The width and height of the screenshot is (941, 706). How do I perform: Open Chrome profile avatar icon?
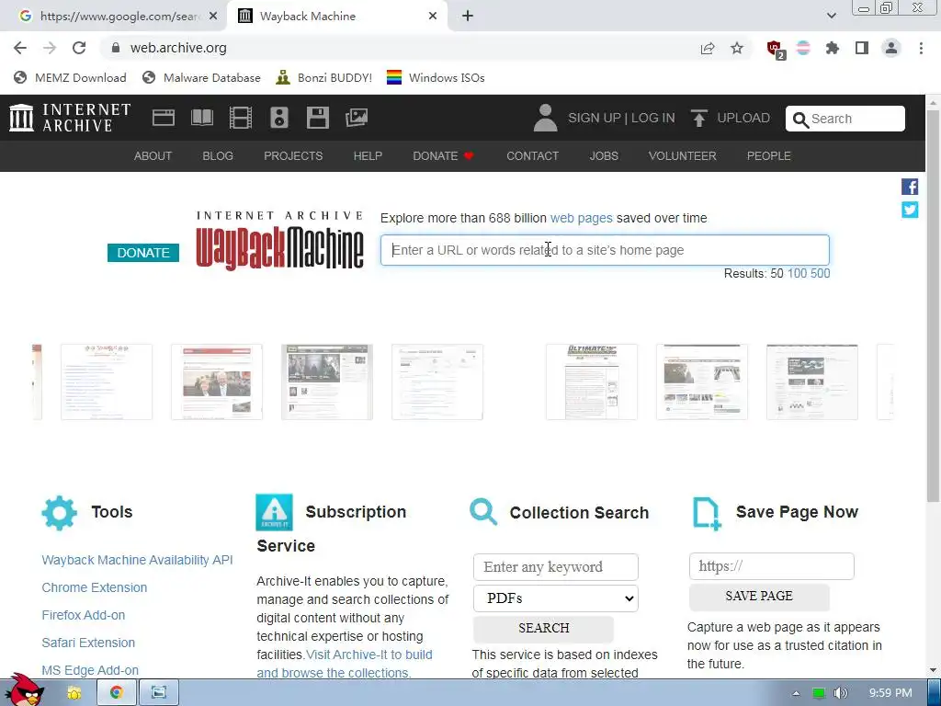tap(891, 48)
